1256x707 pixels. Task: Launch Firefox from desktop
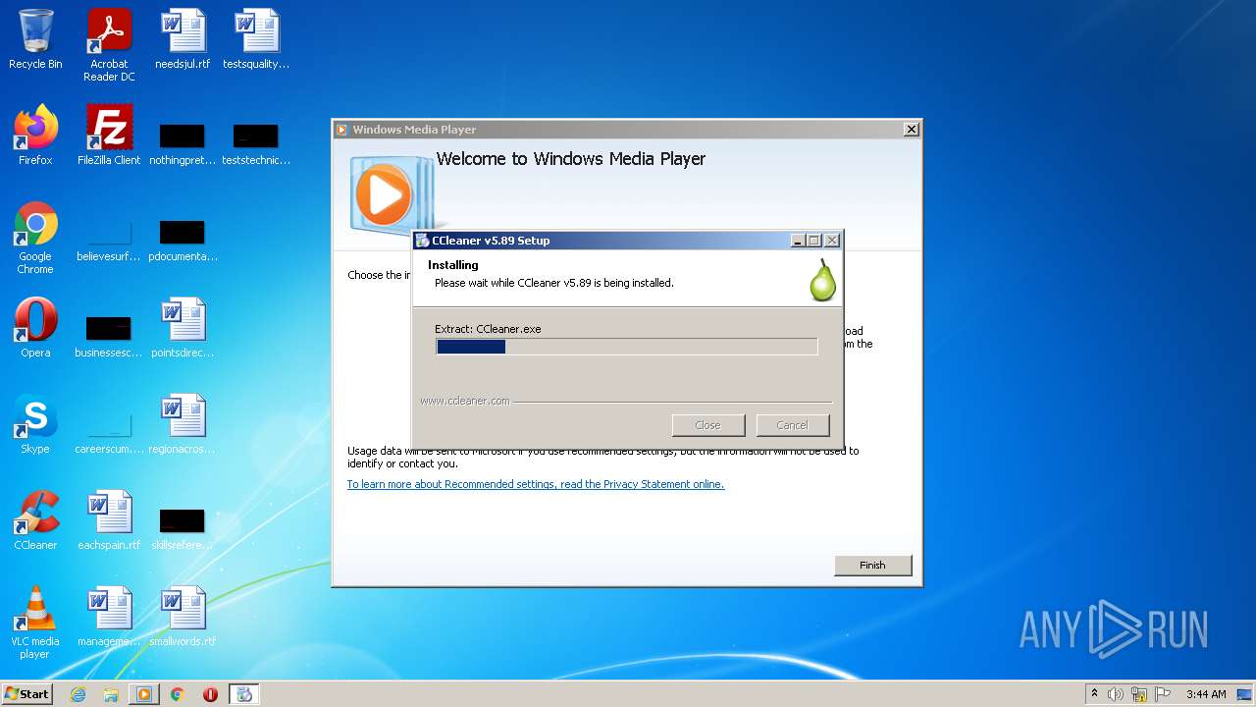[x=35, y=136]
